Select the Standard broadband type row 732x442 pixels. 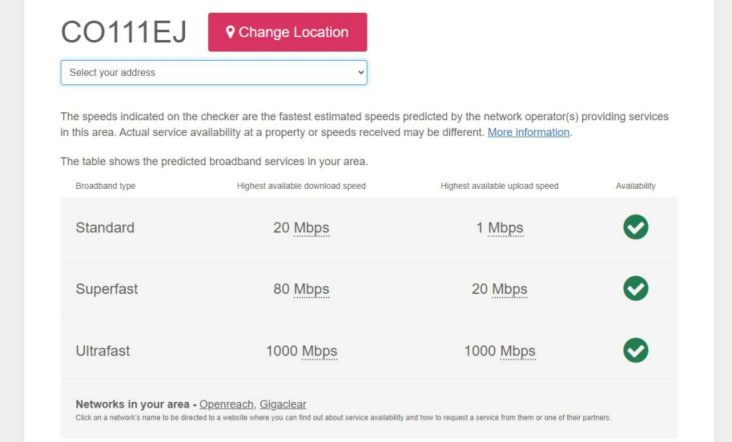pos(105,227)
